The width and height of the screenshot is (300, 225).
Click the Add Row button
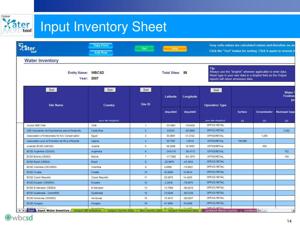(101, 53)
